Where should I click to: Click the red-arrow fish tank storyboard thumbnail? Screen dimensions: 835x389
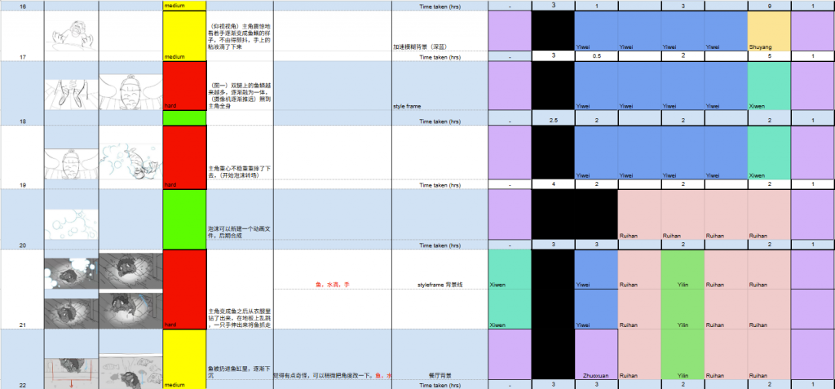coord(70,367)
